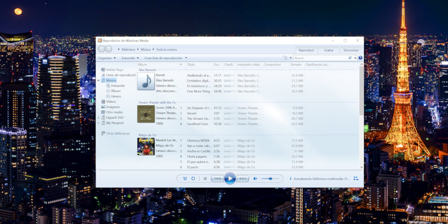Screen dimensions: 448x224
Task: Stop playback with the square button
Action: click(205, 179)
